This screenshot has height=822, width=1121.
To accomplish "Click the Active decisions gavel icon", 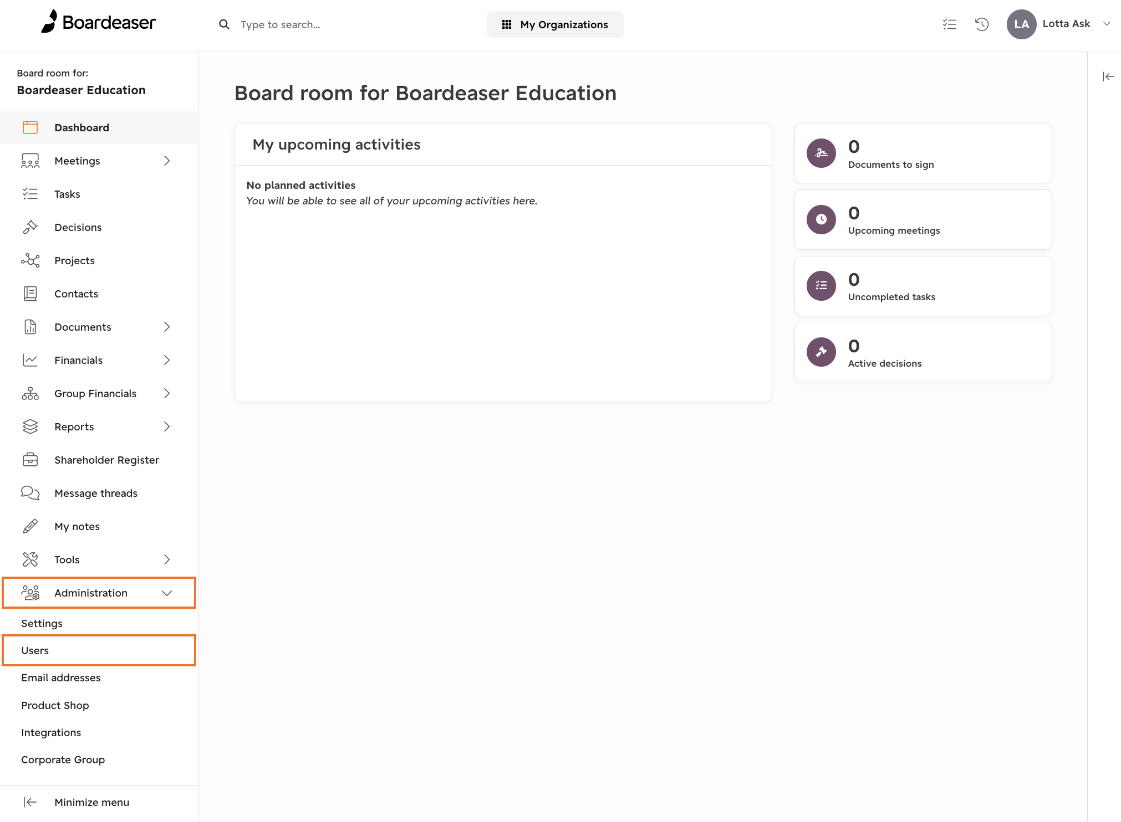I will tap(821, 352).
